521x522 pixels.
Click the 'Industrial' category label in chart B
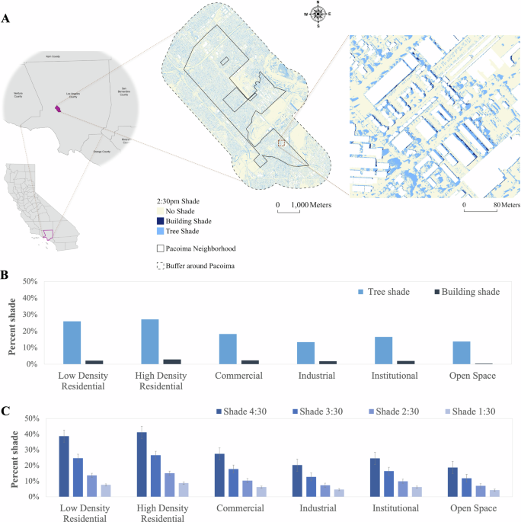[x=317, y=376]
